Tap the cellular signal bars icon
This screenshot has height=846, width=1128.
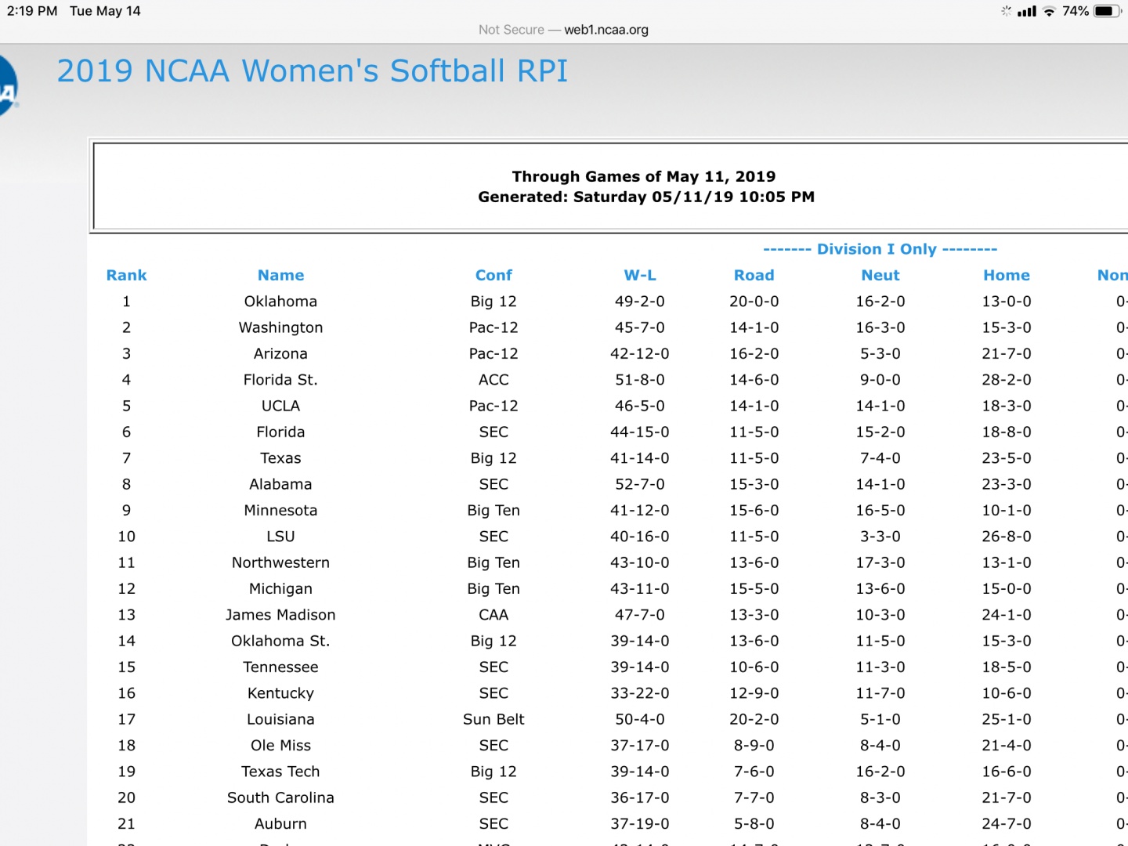(1026, 11)
